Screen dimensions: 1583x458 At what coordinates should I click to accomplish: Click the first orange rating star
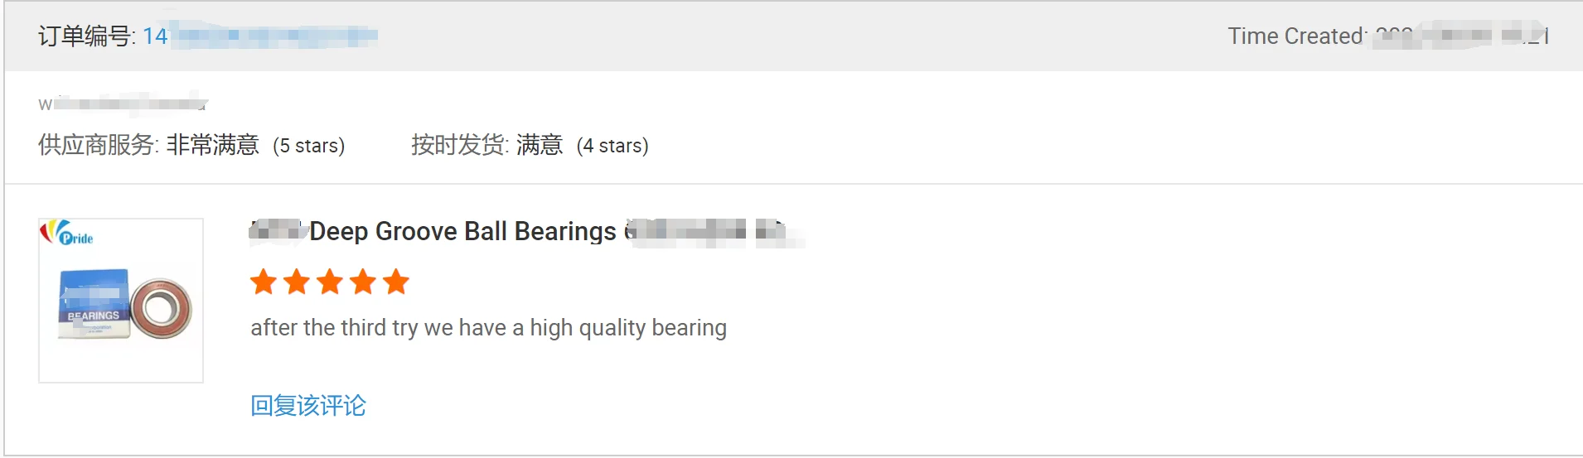click(x=264, y=282)
